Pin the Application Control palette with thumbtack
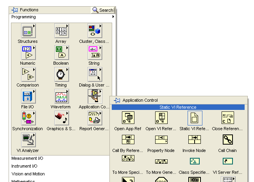 coord(117,101)
